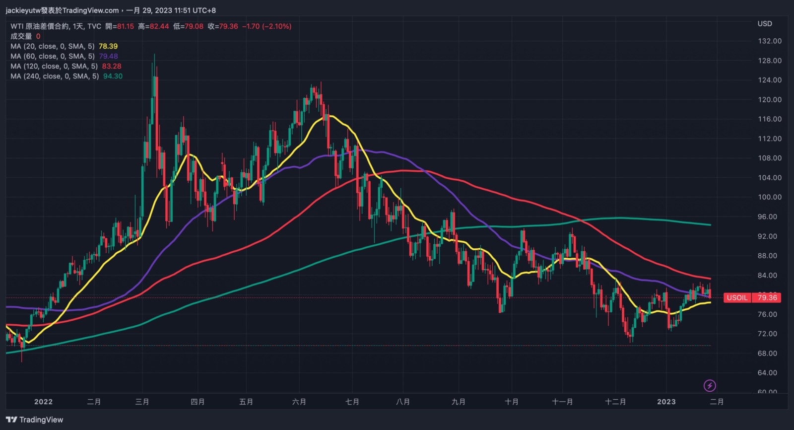Click the 六月 label on time axis
The width and height of the screenshot is (794, 430).
[299, 402]
